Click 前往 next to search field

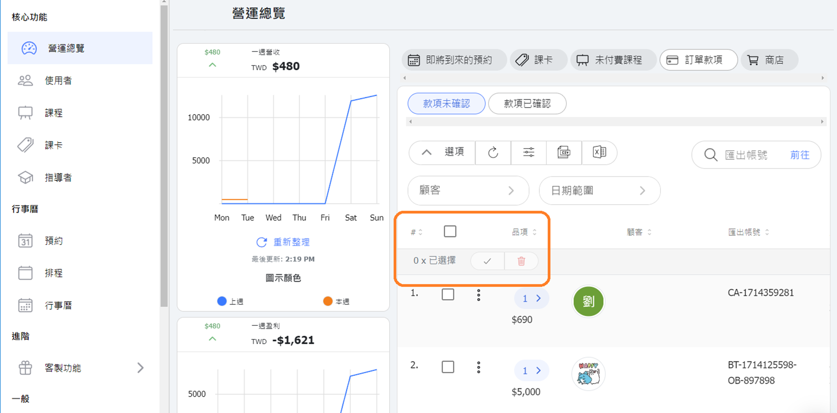pos(800,155)
